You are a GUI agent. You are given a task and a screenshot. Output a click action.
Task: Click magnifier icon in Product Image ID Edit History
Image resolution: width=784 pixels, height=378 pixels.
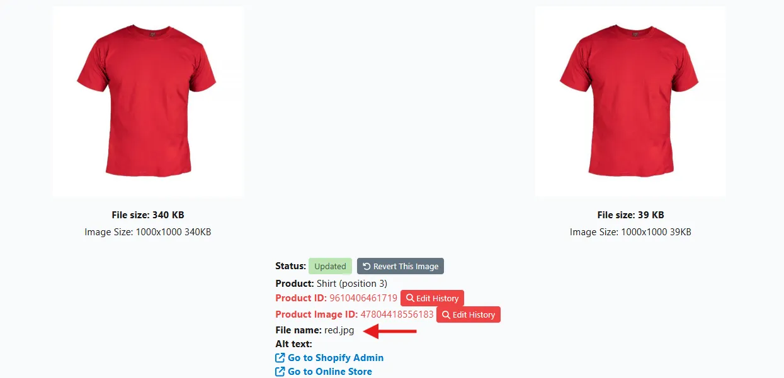tap(446, 314)
